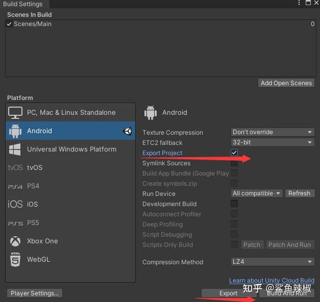Select the iOS platform icon
This screenshot has height=302, width=320.
(x=15, y=204)
